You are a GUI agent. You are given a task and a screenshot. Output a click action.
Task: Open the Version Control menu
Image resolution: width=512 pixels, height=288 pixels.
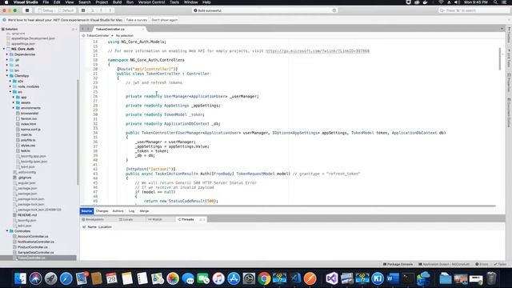click(151, 2)
